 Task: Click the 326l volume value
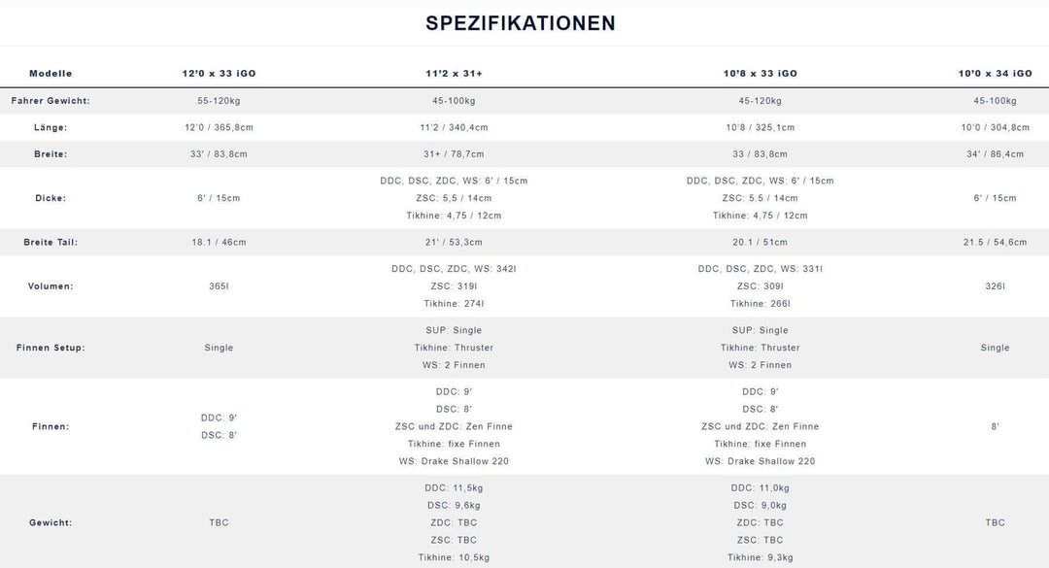pyautogui.click(x=995, y=286)
